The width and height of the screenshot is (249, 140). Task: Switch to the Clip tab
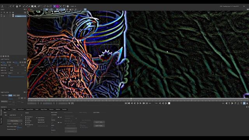point(4,110)
